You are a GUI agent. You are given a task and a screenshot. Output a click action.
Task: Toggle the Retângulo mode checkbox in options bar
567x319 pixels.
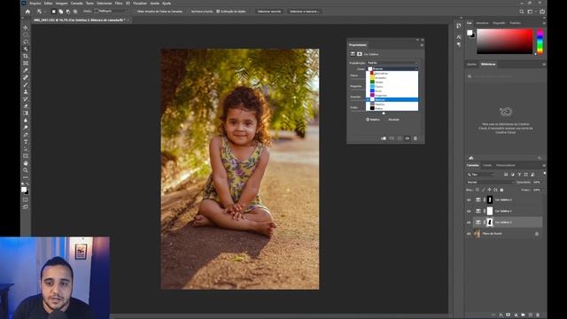[97, 12]
